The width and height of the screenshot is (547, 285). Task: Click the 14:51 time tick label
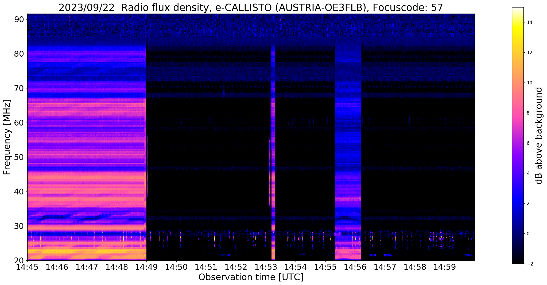pos(206,267)
